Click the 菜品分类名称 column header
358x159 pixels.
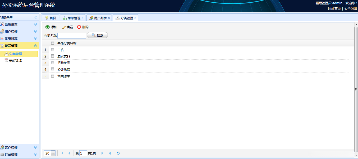click(202, 43)
